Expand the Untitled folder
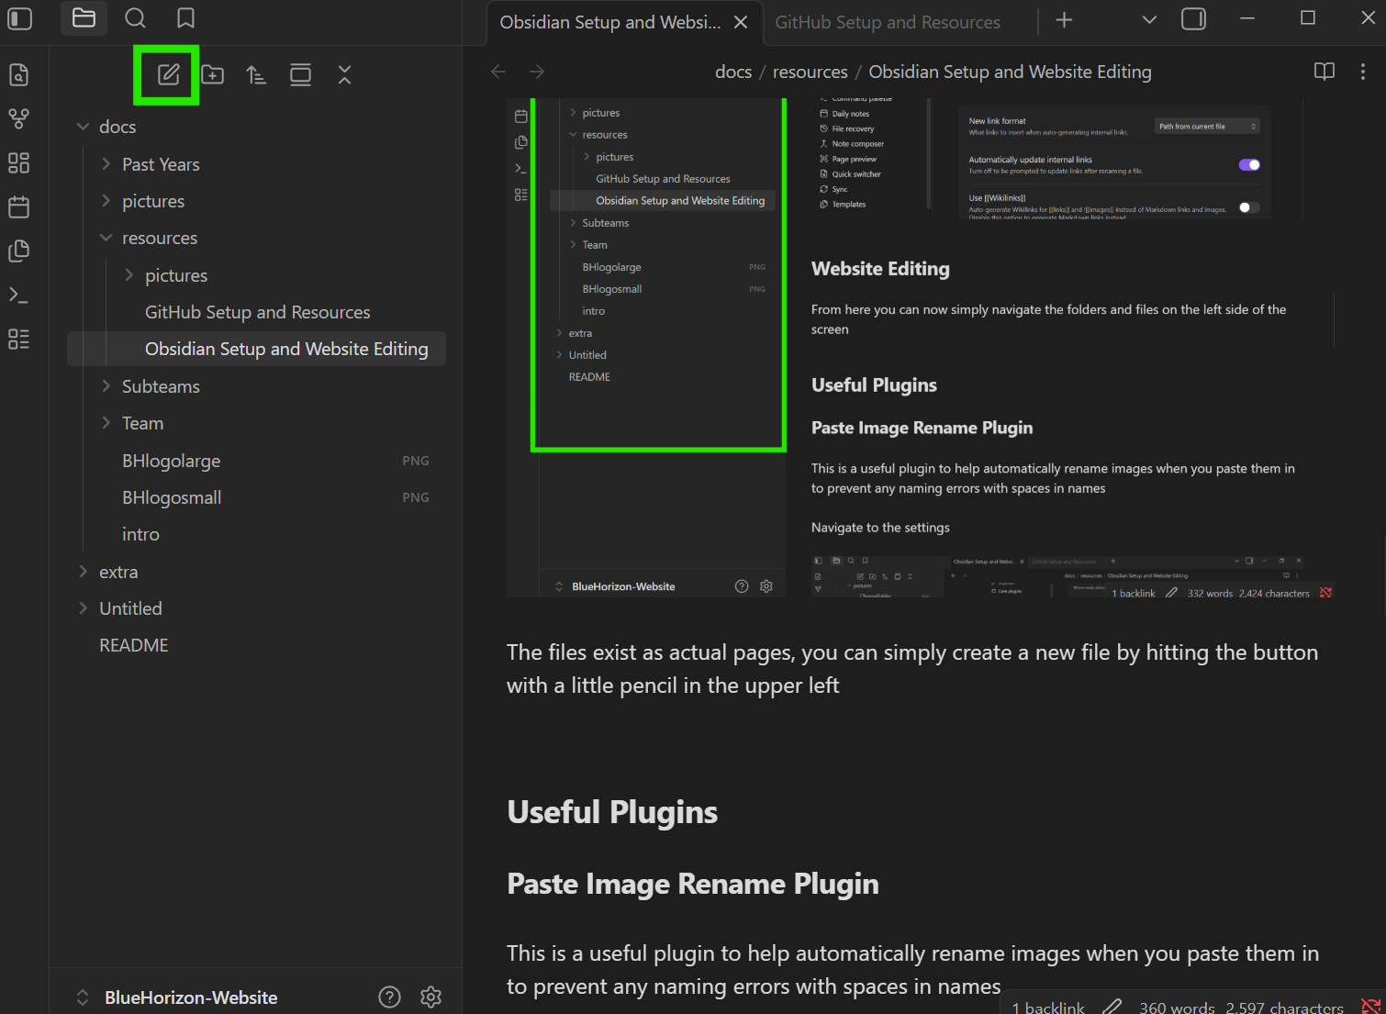Screen dimensions: 1386x1014 coord(83,608)
